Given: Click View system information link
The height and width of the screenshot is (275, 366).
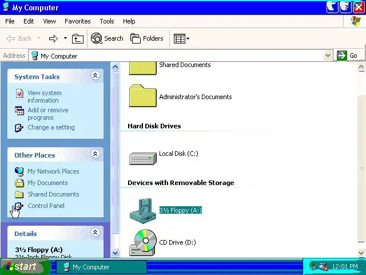Looking at the screenshot, I should (45, 97).
